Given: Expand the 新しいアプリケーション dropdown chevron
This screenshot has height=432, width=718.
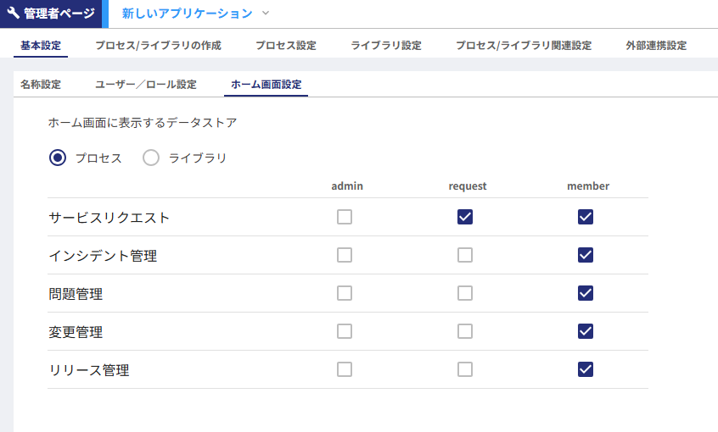Looking at the screenshot, I should [266, 14].
